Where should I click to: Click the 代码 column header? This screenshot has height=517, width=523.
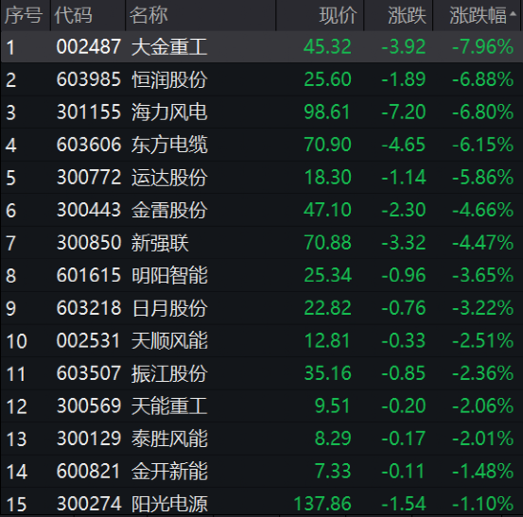click(73, 15)
